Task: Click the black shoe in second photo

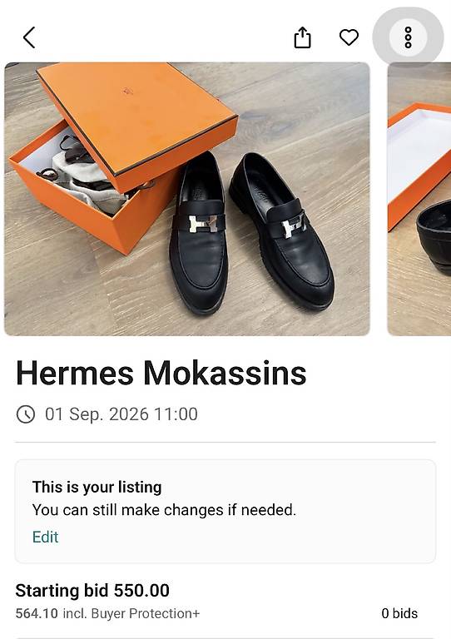Action: coord(434,236)
